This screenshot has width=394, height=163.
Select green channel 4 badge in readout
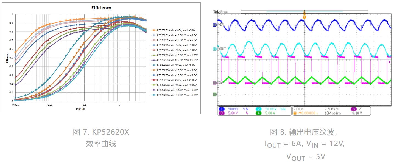coord(259,113)
